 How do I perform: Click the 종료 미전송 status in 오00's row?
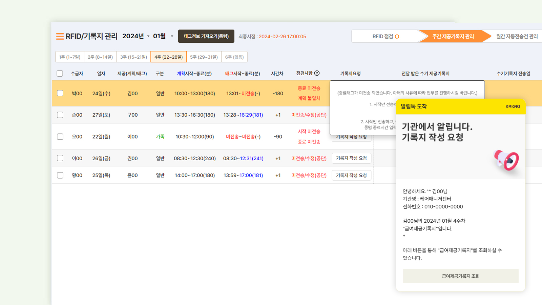click(309, 142)
